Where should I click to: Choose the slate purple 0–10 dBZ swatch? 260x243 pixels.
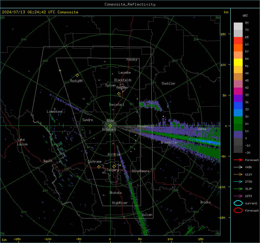pos(238,135)
